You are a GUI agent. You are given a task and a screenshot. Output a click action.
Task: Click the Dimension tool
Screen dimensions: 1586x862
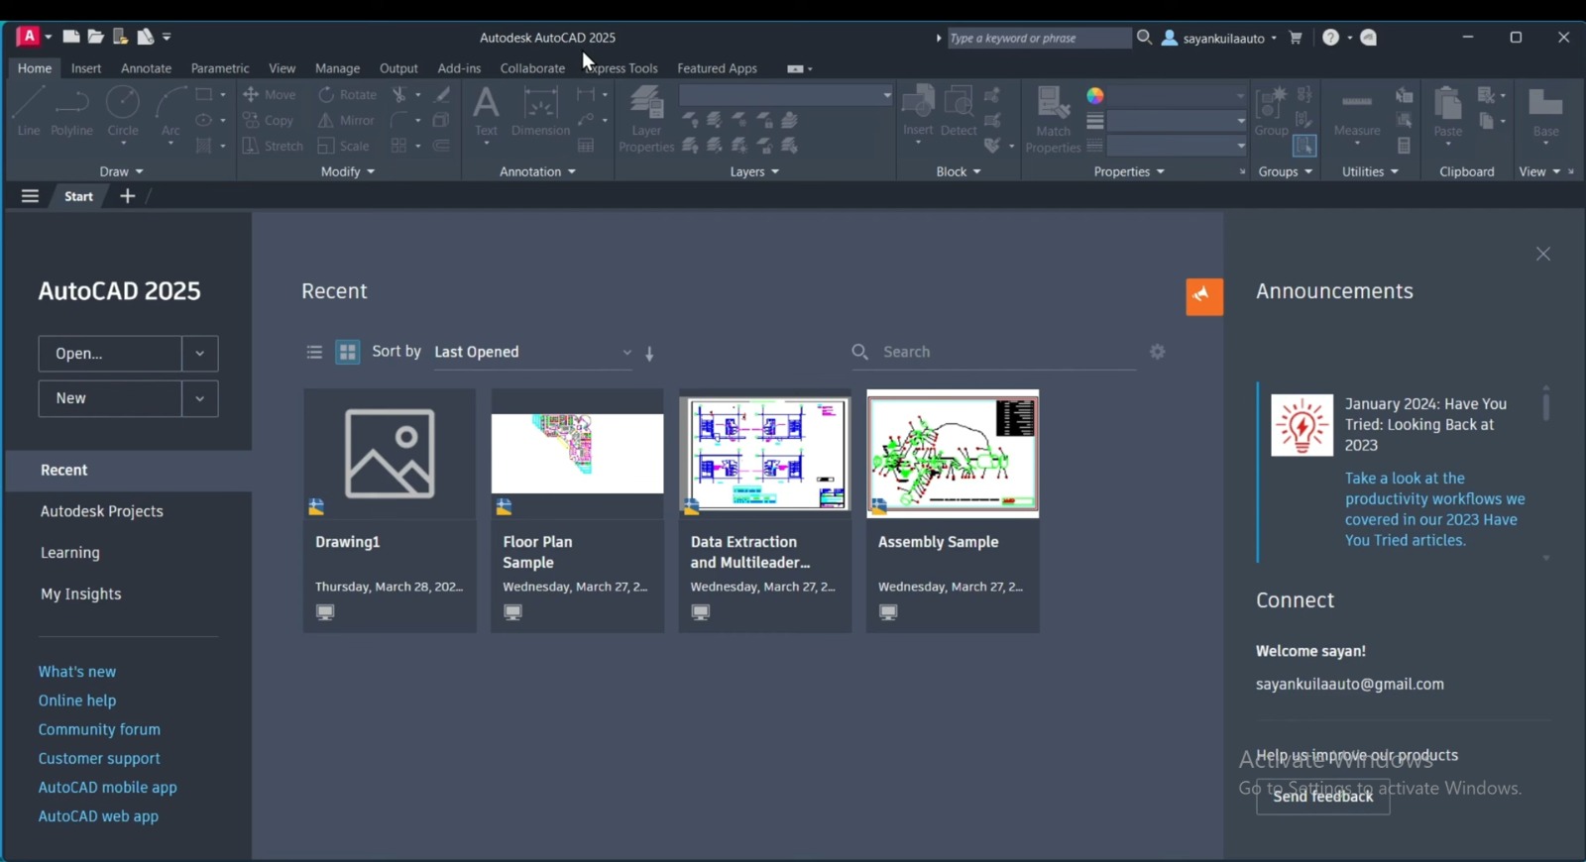[540, 111]
